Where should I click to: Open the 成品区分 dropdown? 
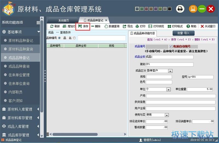coord(170,71)
